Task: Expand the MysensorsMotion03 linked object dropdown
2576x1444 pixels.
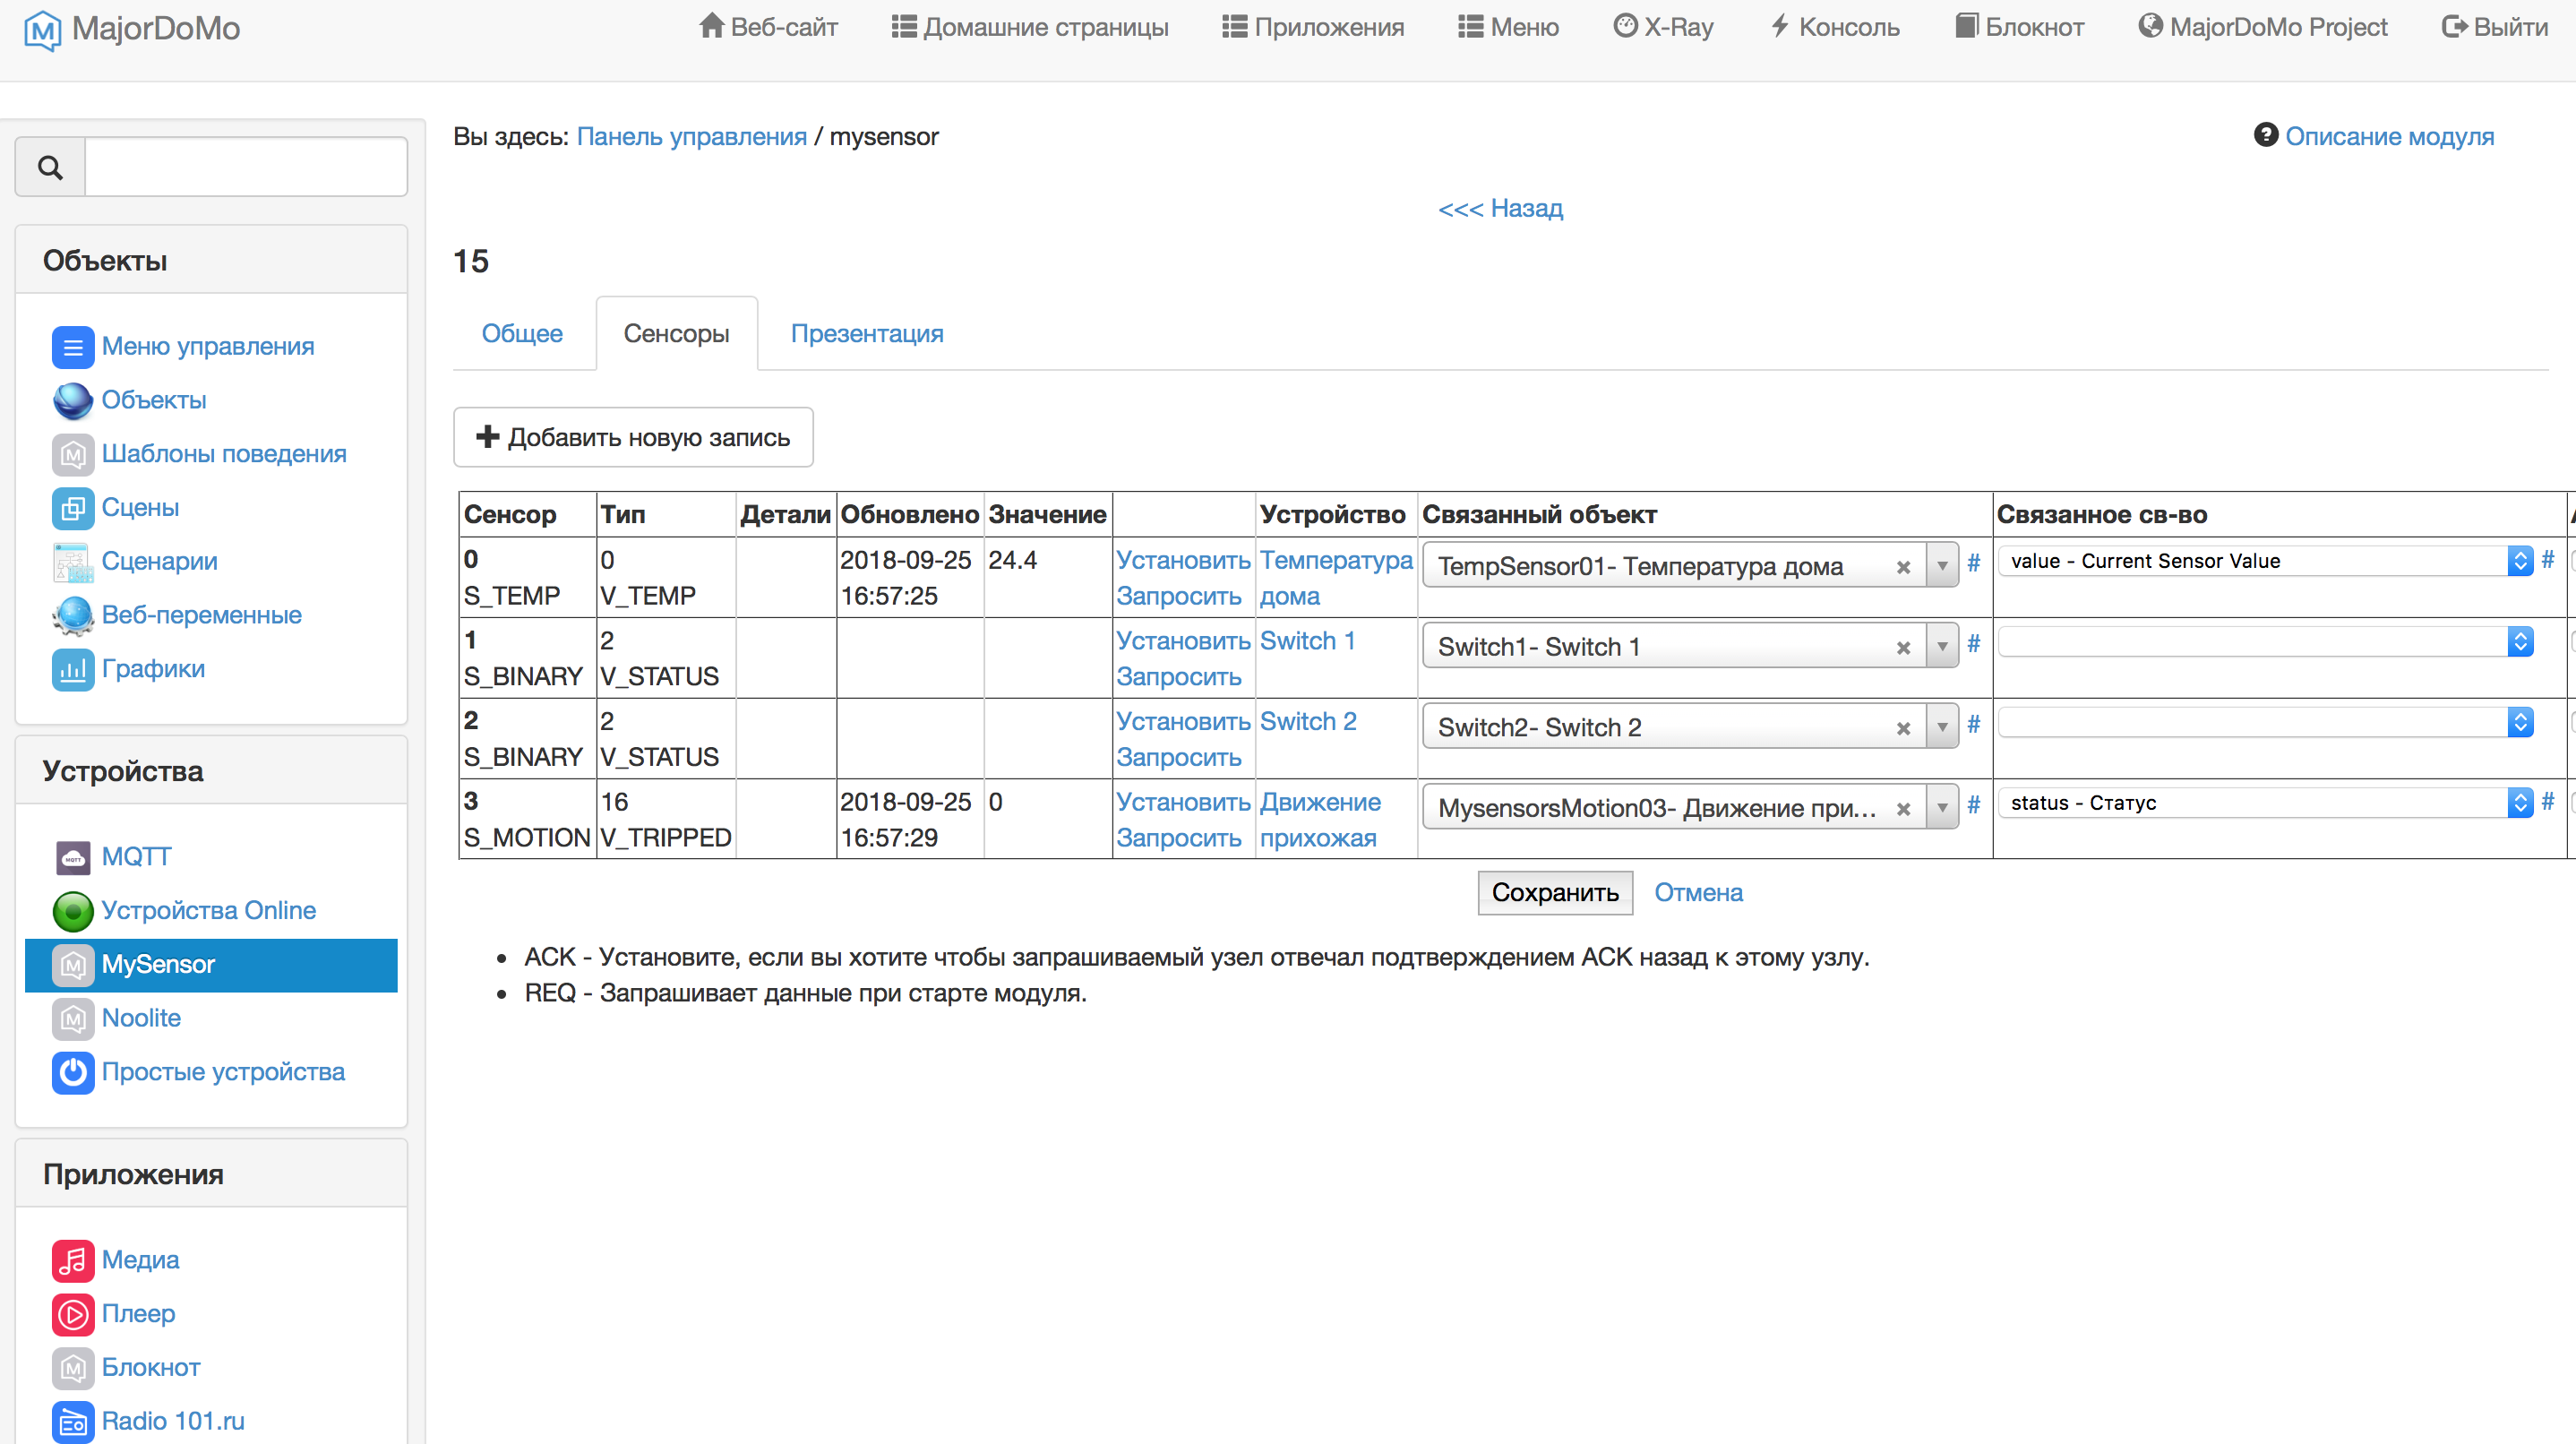Action: [x=1942, y=808]
